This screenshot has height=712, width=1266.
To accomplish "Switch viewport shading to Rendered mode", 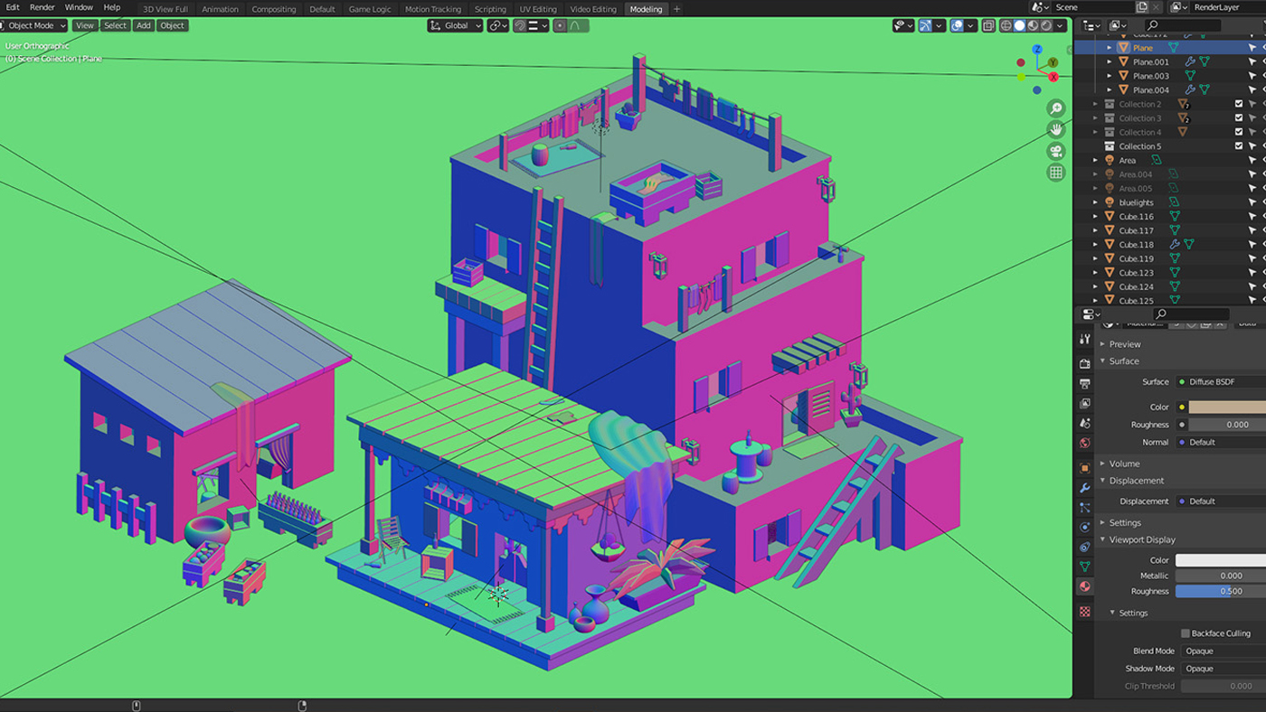I will pyautogui.click(x=1045, y=26).
